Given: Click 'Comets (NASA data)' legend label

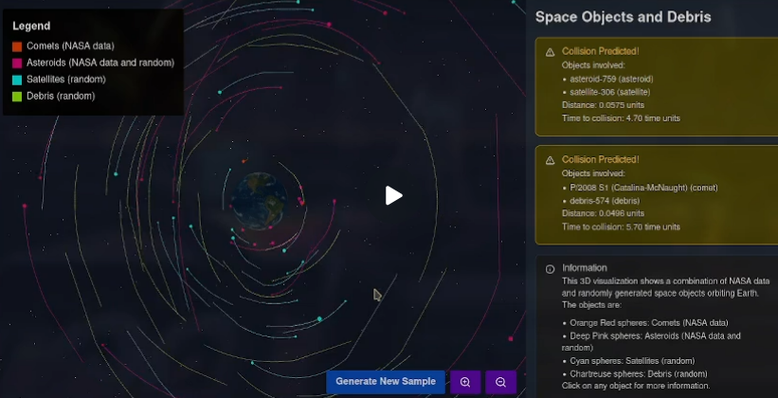Looking at the screenshot, I should pos(70,46).
